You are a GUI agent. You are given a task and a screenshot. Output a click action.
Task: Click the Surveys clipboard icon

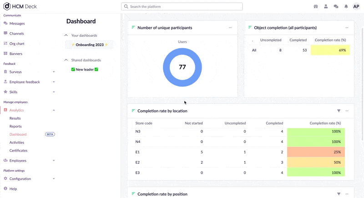(x=5, y=72)
